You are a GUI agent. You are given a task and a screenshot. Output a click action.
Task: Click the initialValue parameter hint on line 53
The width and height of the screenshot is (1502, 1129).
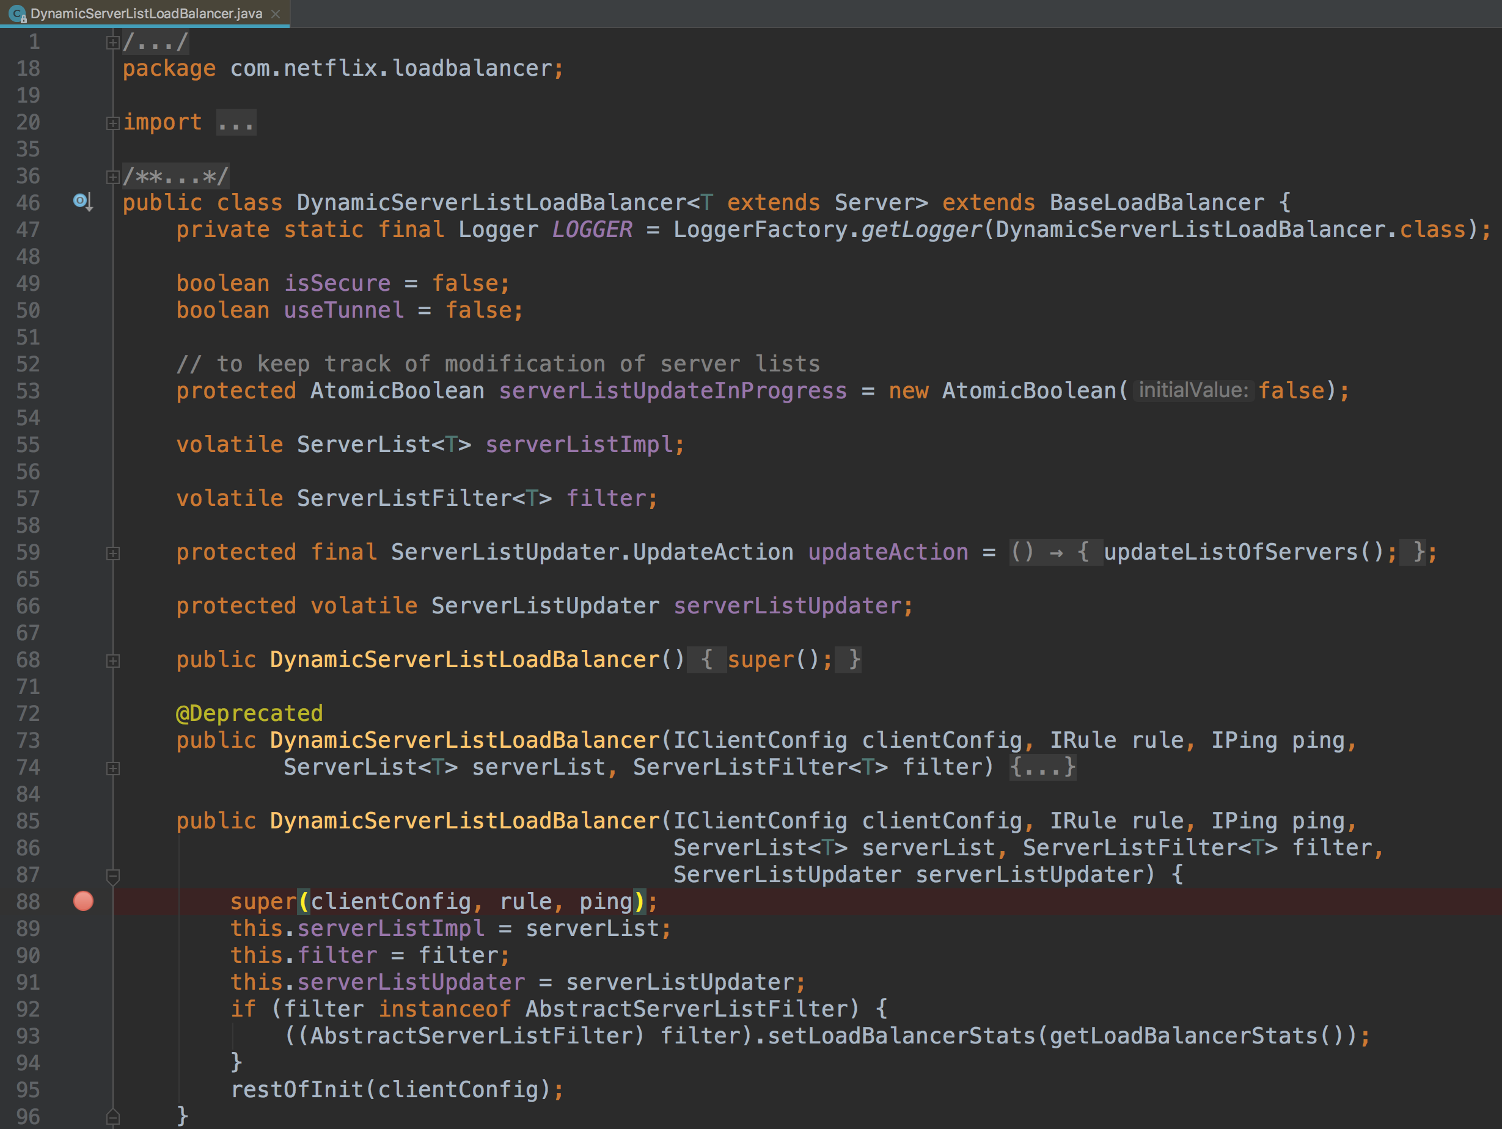pos(1193,390)
